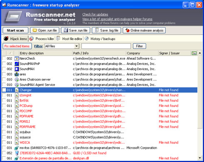Click Open .run file button
Screen dimensions: 204x162
point(45,30)
